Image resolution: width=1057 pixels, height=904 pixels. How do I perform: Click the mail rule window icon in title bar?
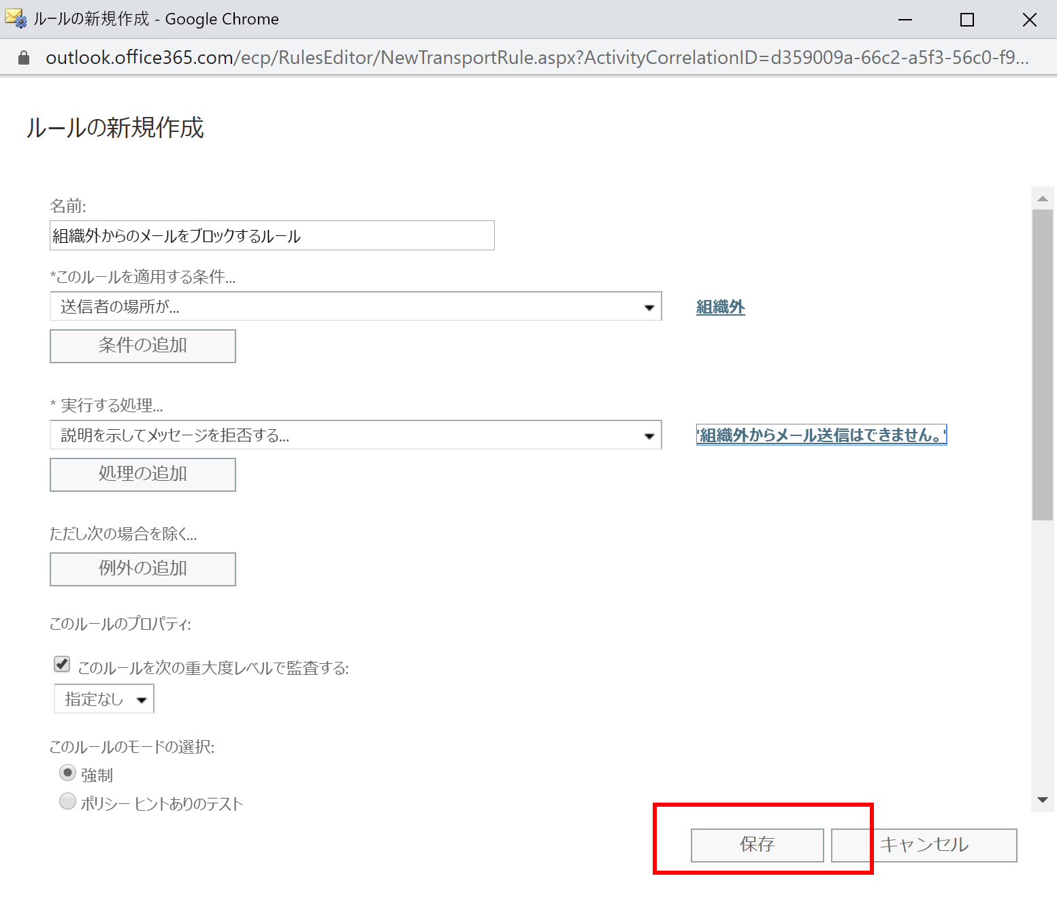(16, 18)
